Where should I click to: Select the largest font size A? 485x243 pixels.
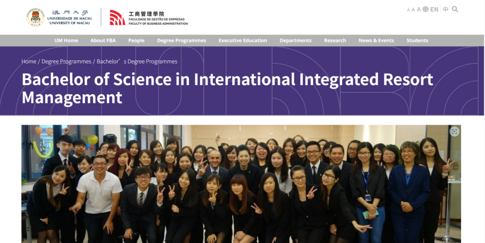tap(419, 9)
